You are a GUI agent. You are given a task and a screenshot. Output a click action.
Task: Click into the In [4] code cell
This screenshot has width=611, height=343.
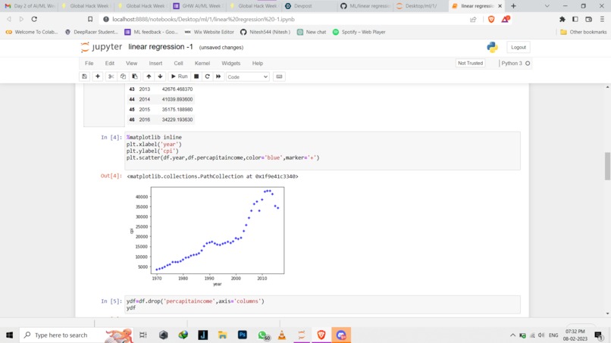tap(322, 151)
